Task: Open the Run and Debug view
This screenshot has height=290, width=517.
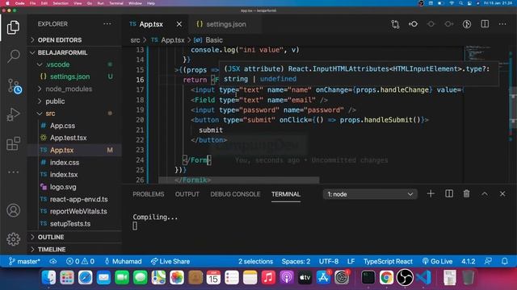Action: pos(13,114)
